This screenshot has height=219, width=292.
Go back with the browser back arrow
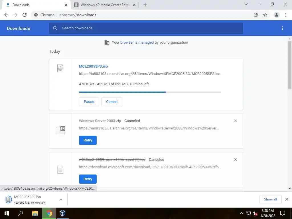coord(6,15)
